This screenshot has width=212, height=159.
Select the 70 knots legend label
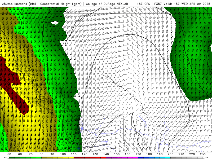(31, 154)
